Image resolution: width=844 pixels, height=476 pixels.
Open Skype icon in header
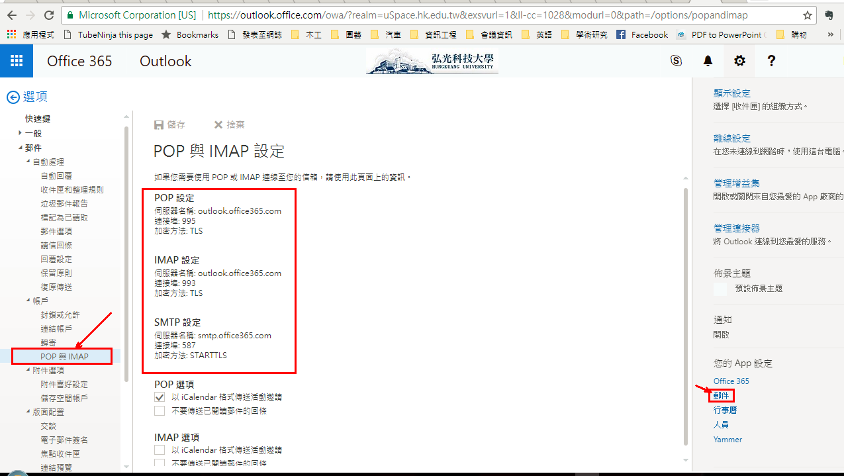coord(676,61)
